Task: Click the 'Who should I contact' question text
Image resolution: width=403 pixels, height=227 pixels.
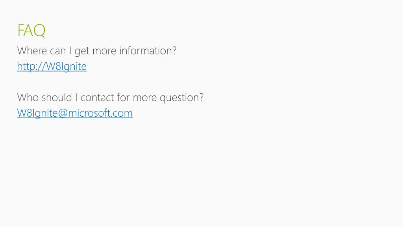Action: [110, 98]
